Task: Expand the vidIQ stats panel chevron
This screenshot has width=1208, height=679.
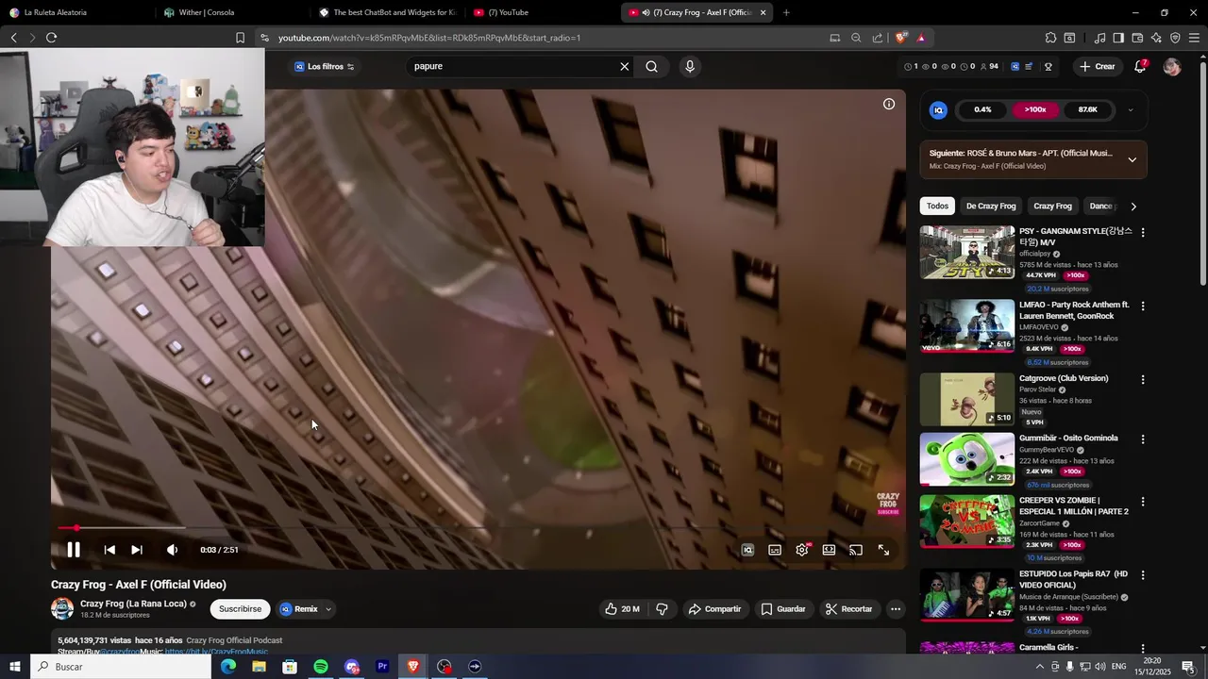Action: pyautogui.click(x=1131, y=110)
